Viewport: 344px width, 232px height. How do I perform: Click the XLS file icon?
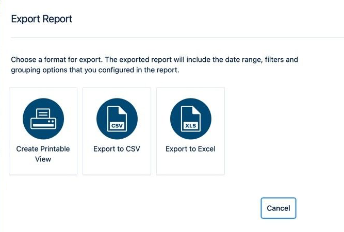(x=190, y=119)
